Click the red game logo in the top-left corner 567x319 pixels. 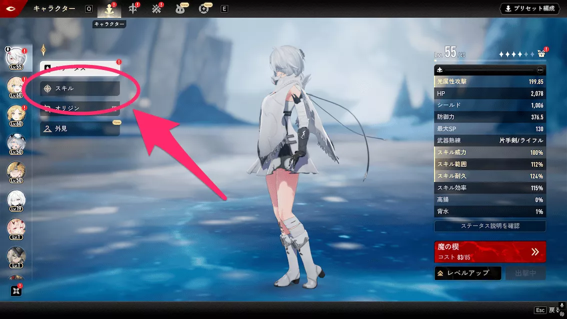[10, 8]
